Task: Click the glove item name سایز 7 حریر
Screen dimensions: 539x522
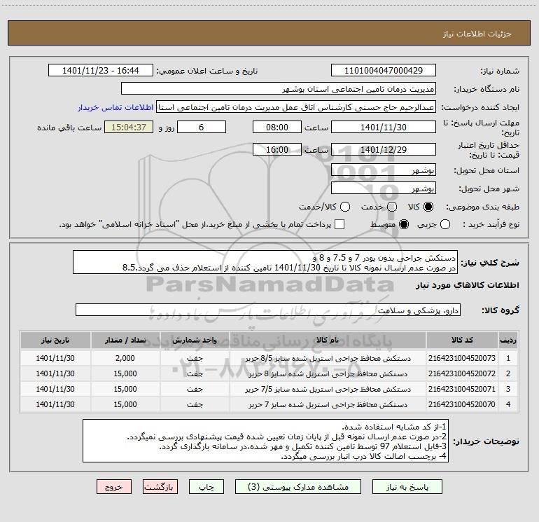Action: [328, 405]
